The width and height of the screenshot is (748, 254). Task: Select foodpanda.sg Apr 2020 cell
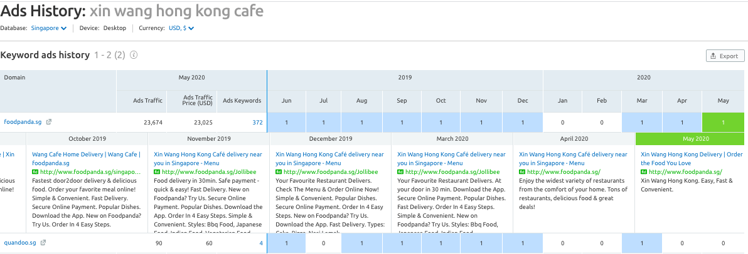tap(681, 123)
